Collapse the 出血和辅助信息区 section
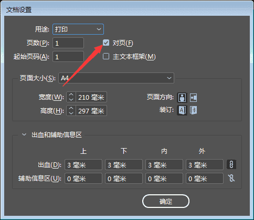The height and width of the screenshot is (220, 254). point(24,134)
